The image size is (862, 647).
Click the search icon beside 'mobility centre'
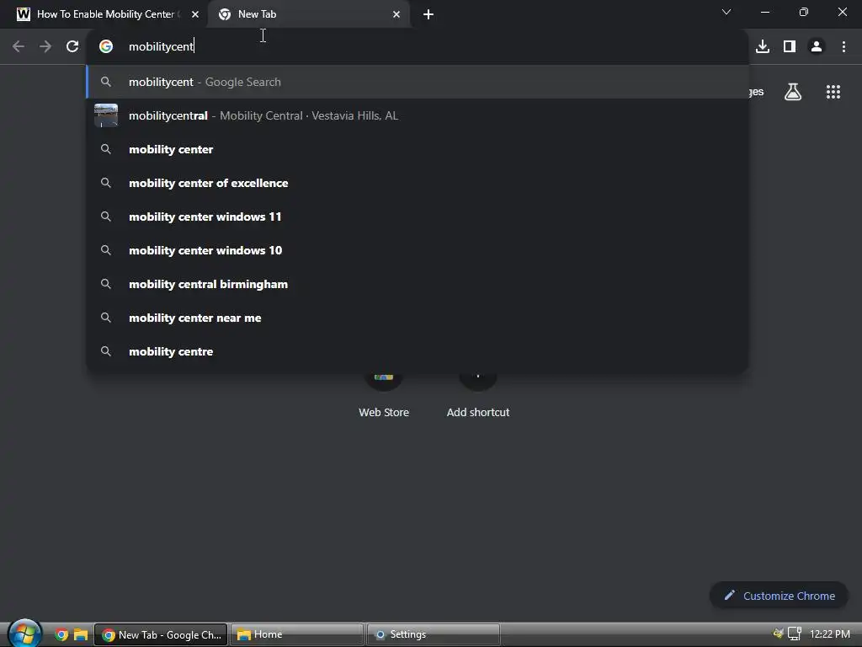coord(106,351)
